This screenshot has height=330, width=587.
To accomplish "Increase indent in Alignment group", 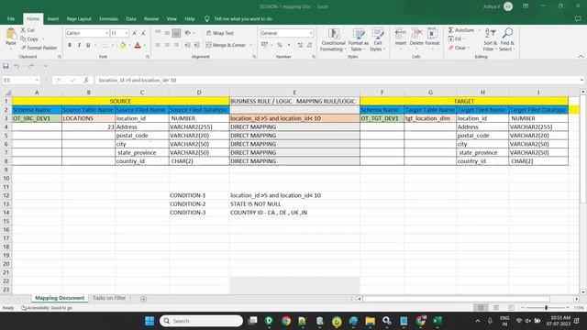I will point(197,45).
